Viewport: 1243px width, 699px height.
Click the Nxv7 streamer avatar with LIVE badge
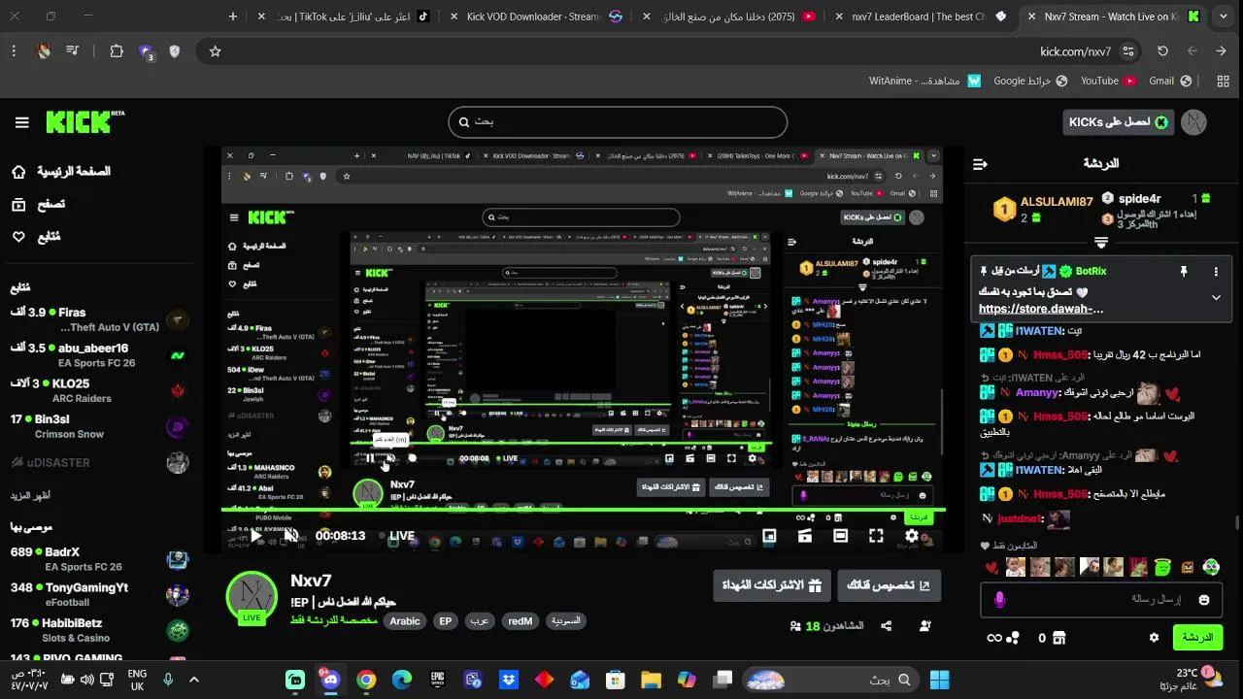(252, 597)
